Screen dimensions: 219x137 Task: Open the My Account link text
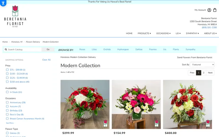coord(200,10)
